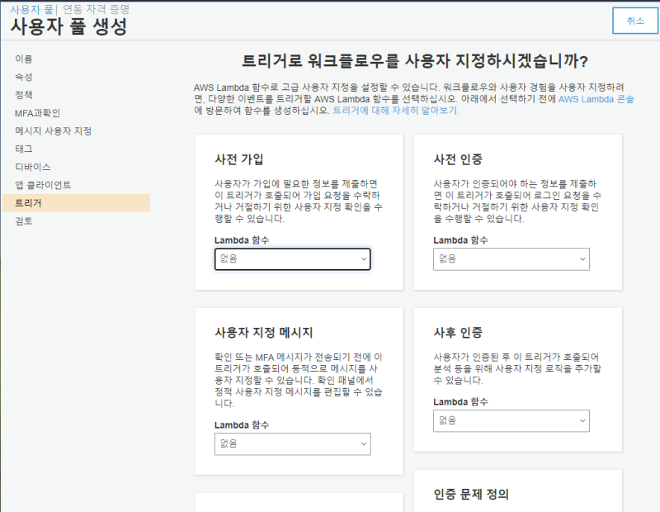Go to 메시지 사용자 지정 step

(53, 131)
